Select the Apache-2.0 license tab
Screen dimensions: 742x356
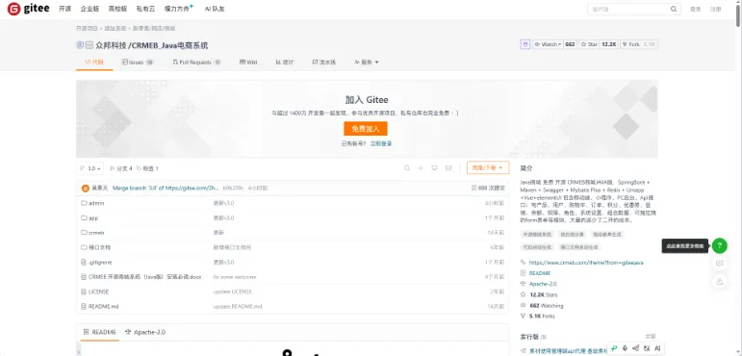(145, 332)
